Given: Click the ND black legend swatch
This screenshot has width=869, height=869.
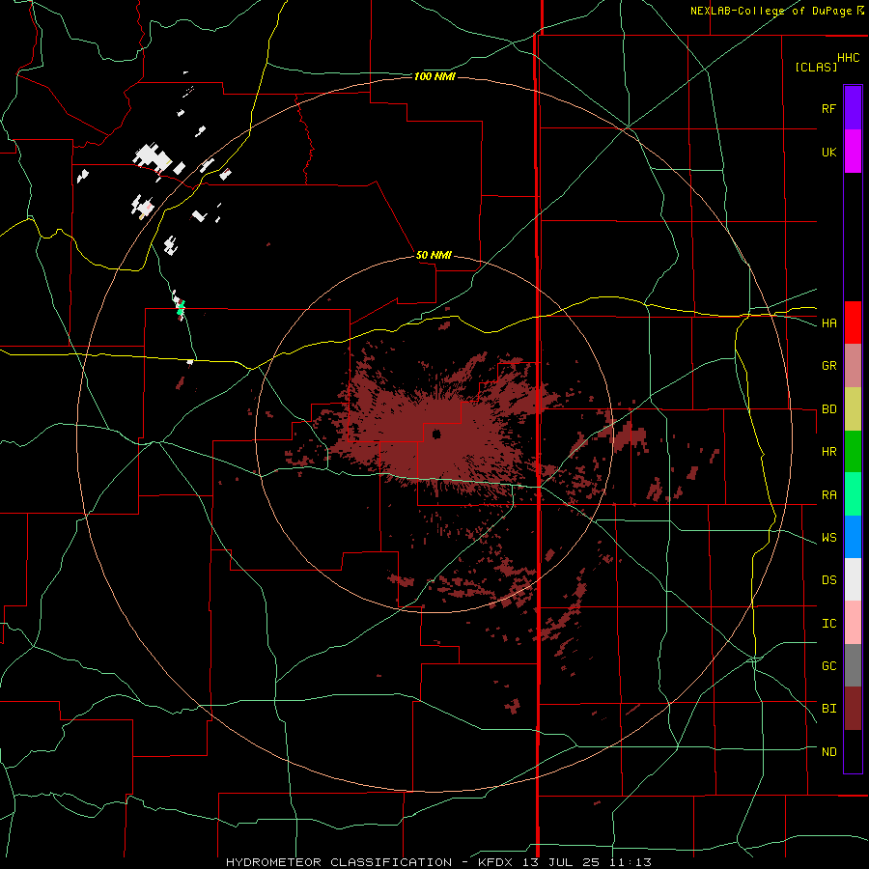Looking at the screenshot, I should (x=853, y=751).
